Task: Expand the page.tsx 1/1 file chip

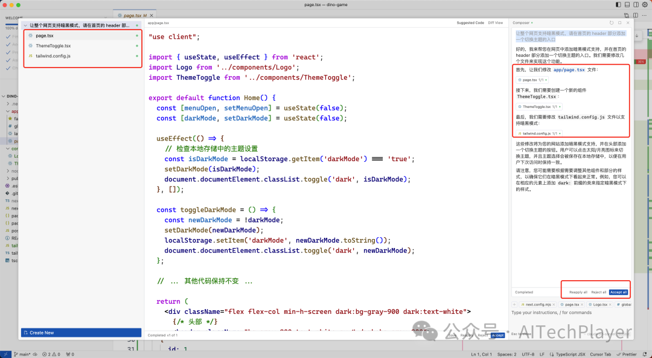Action: [532, 80]
